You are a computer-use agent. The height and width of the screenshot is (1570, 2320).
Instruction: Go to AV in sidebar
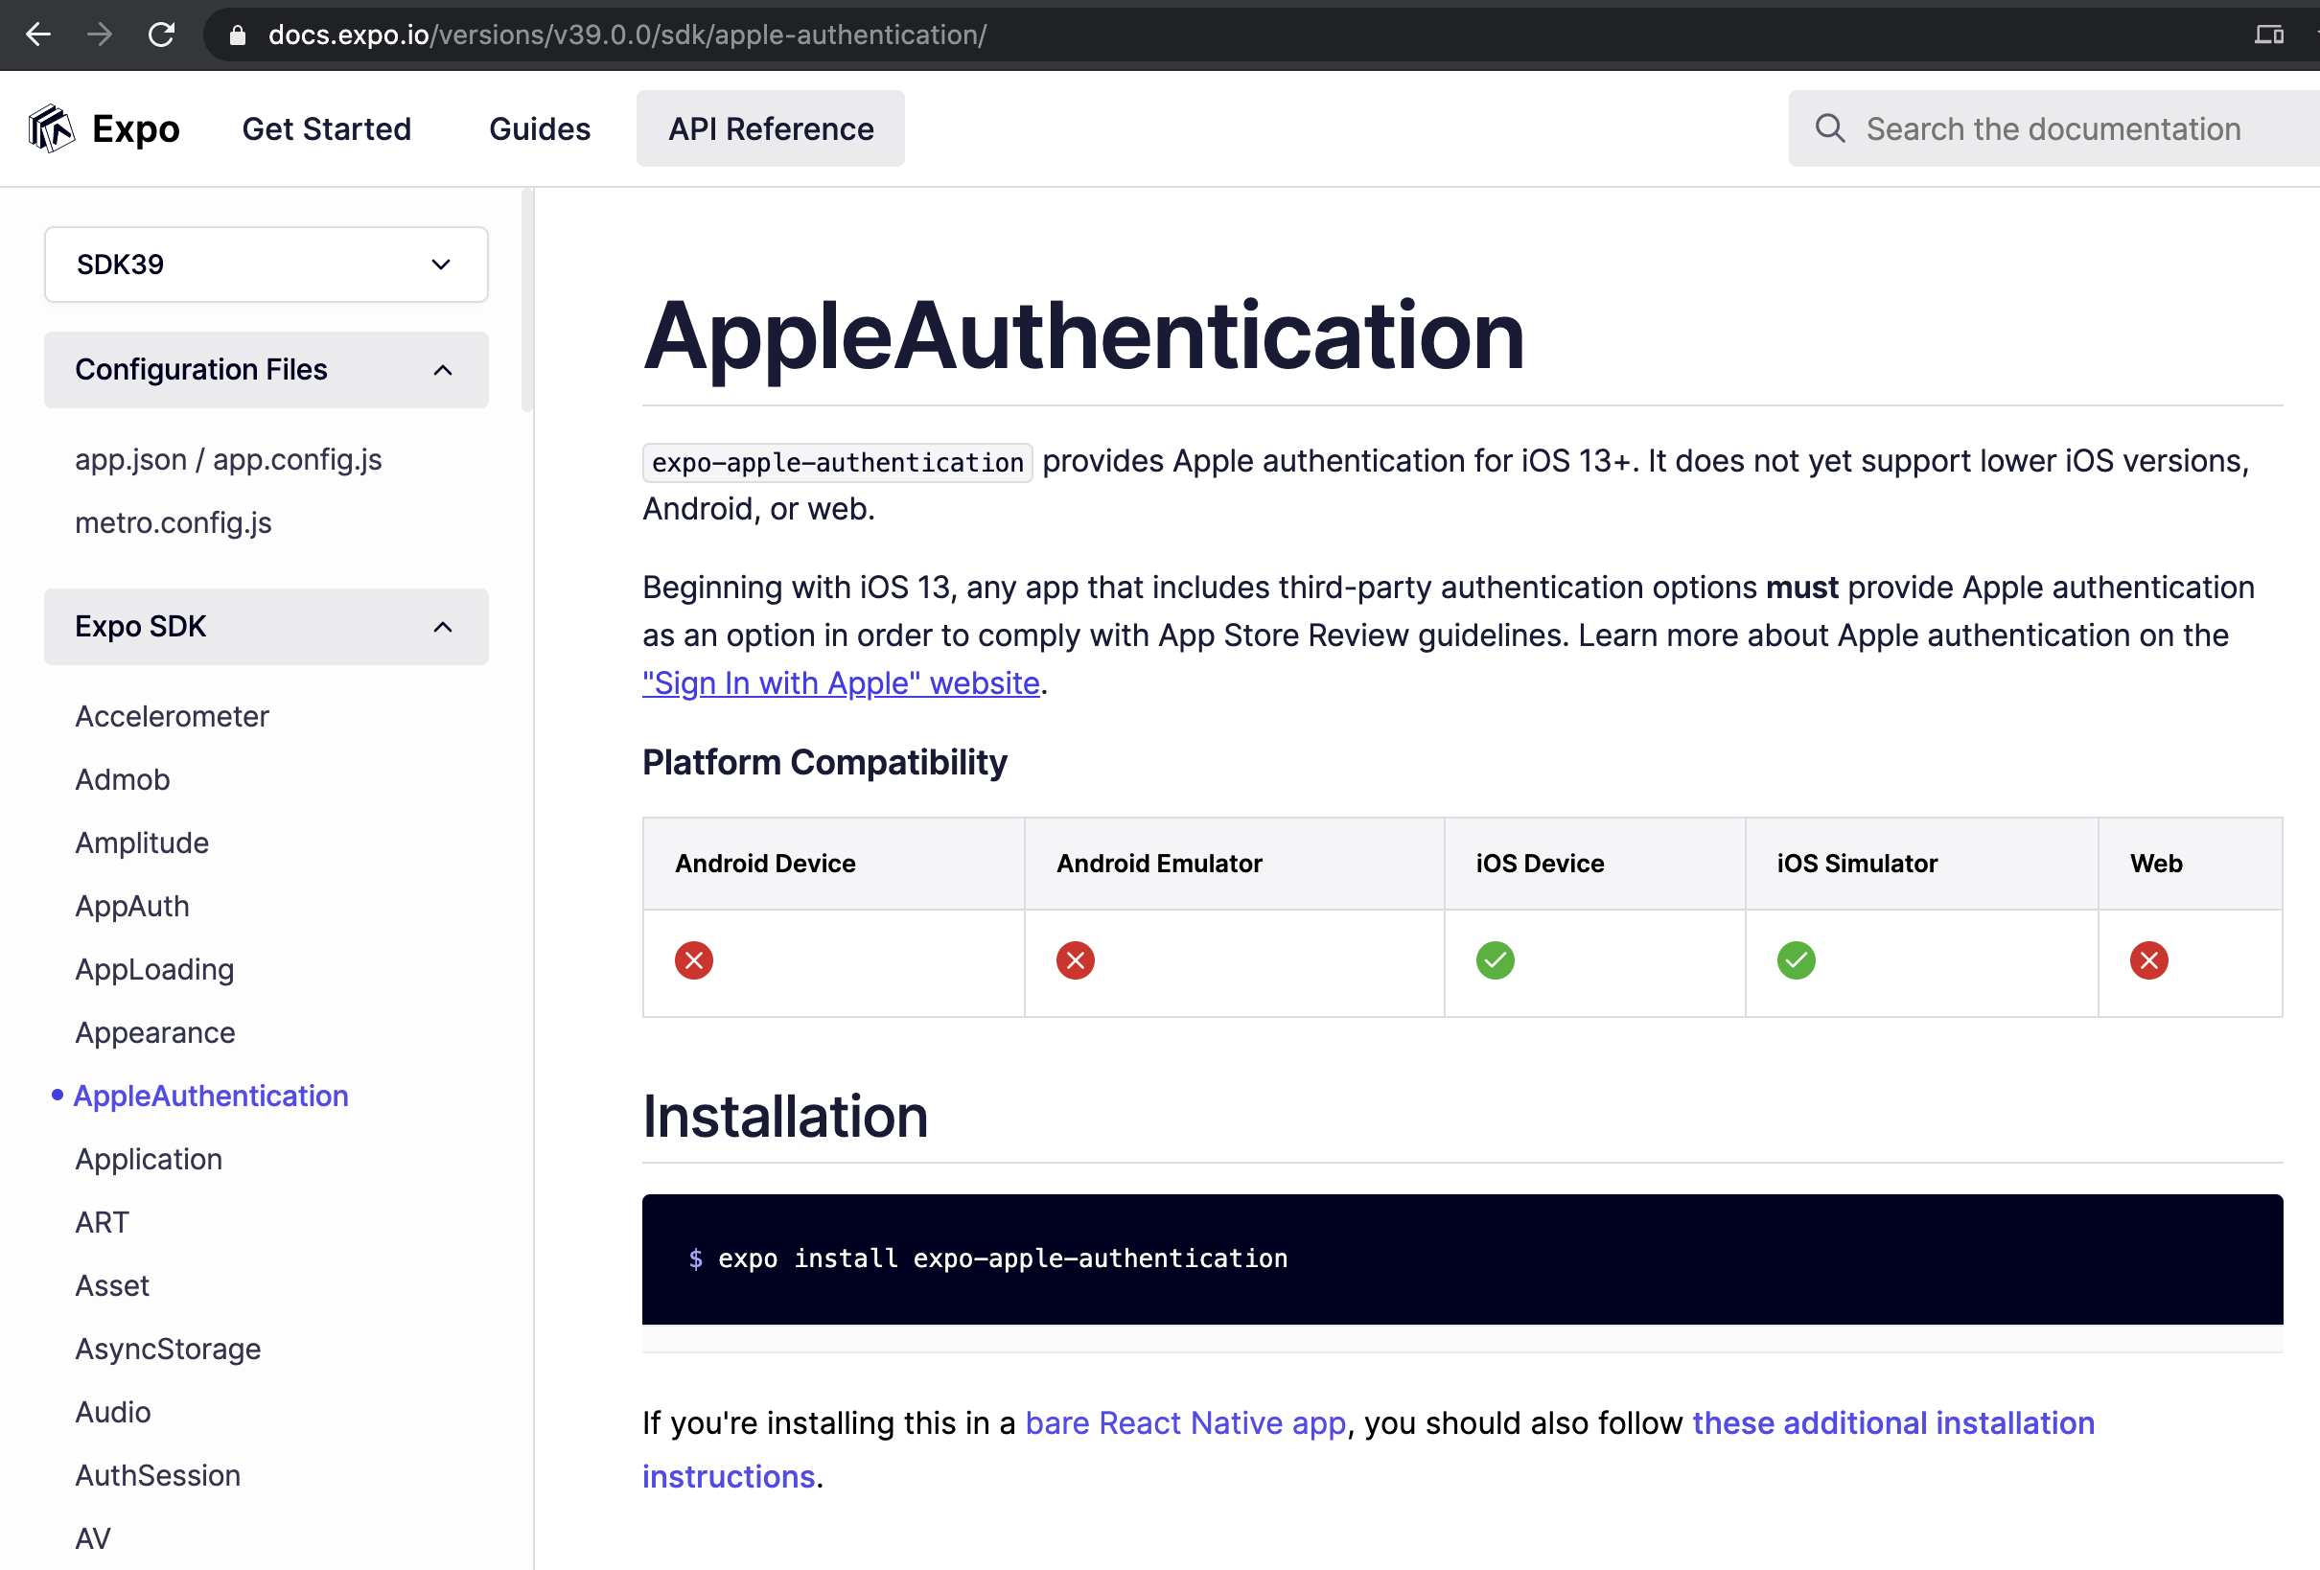[93, 1538]
